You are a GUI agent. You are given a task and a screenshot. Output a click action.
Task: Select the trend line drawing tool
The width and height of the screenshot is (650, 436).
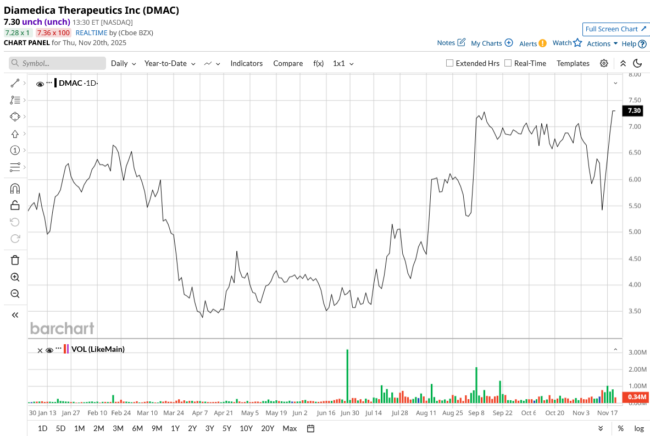tap(15, 84)
